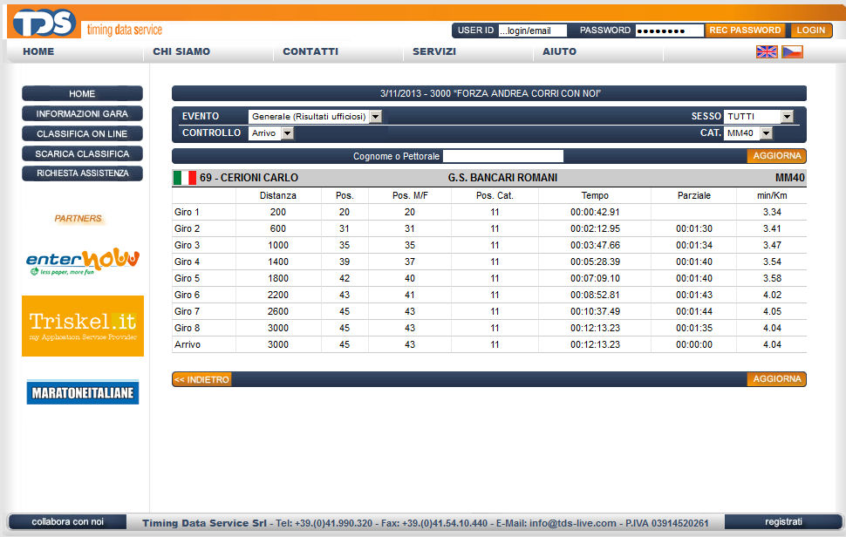Expand the Evento dropdown

[x=315, y=117]
